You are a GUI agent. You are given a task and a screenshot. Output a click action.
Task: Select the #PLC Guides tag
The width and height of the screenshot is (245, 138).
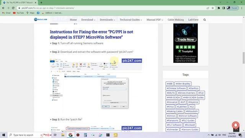188,120
